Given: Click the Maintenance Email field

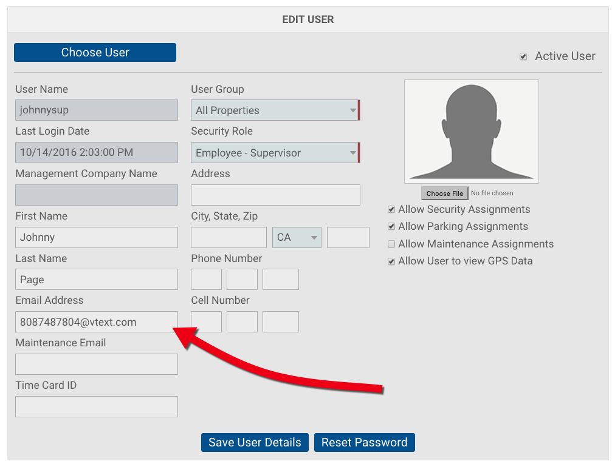Looking at the screenshot, I should click(96, 365).
